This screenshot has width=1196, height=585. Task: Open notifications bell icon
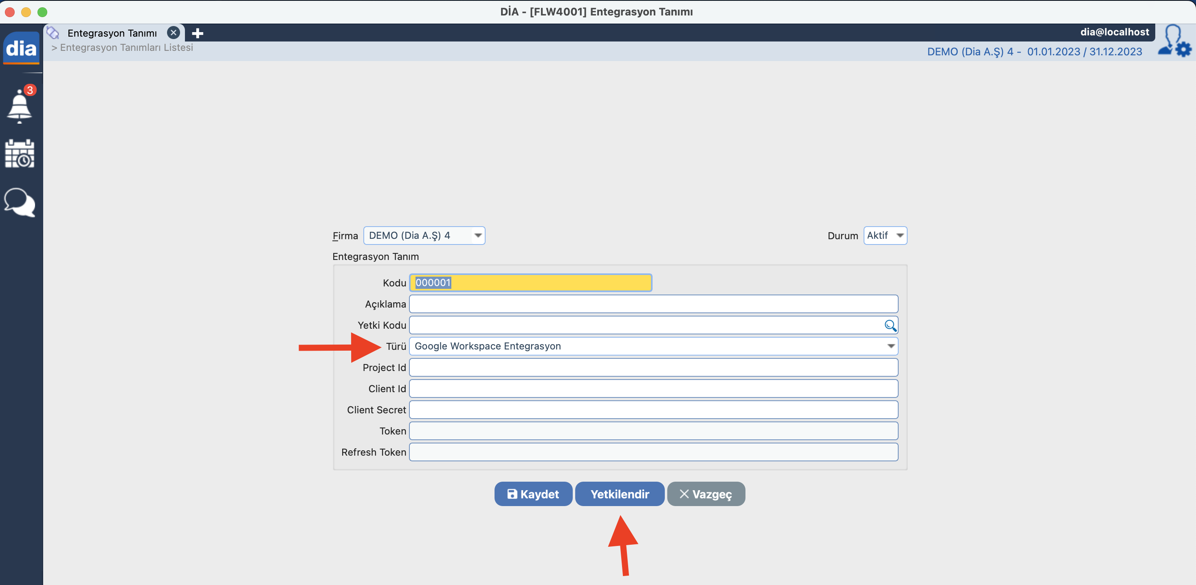(x=20, y=106)
